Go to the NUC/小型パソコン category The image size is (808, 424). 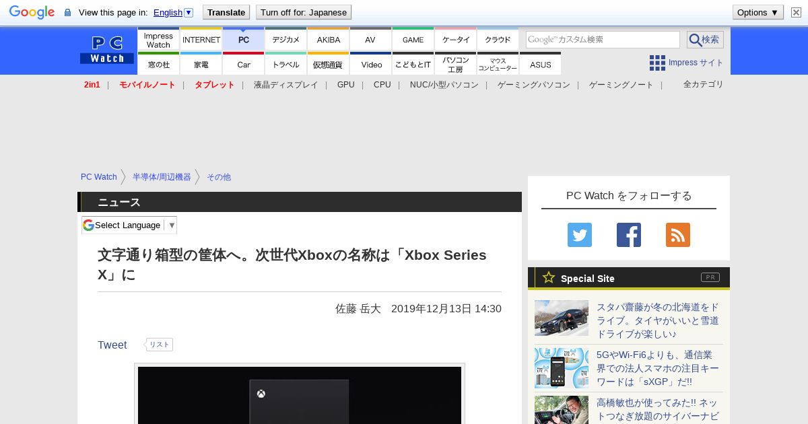[x=444, y=85]
